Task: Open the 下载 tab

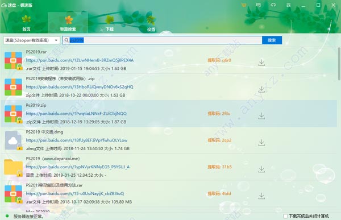Action: point(109,23)
